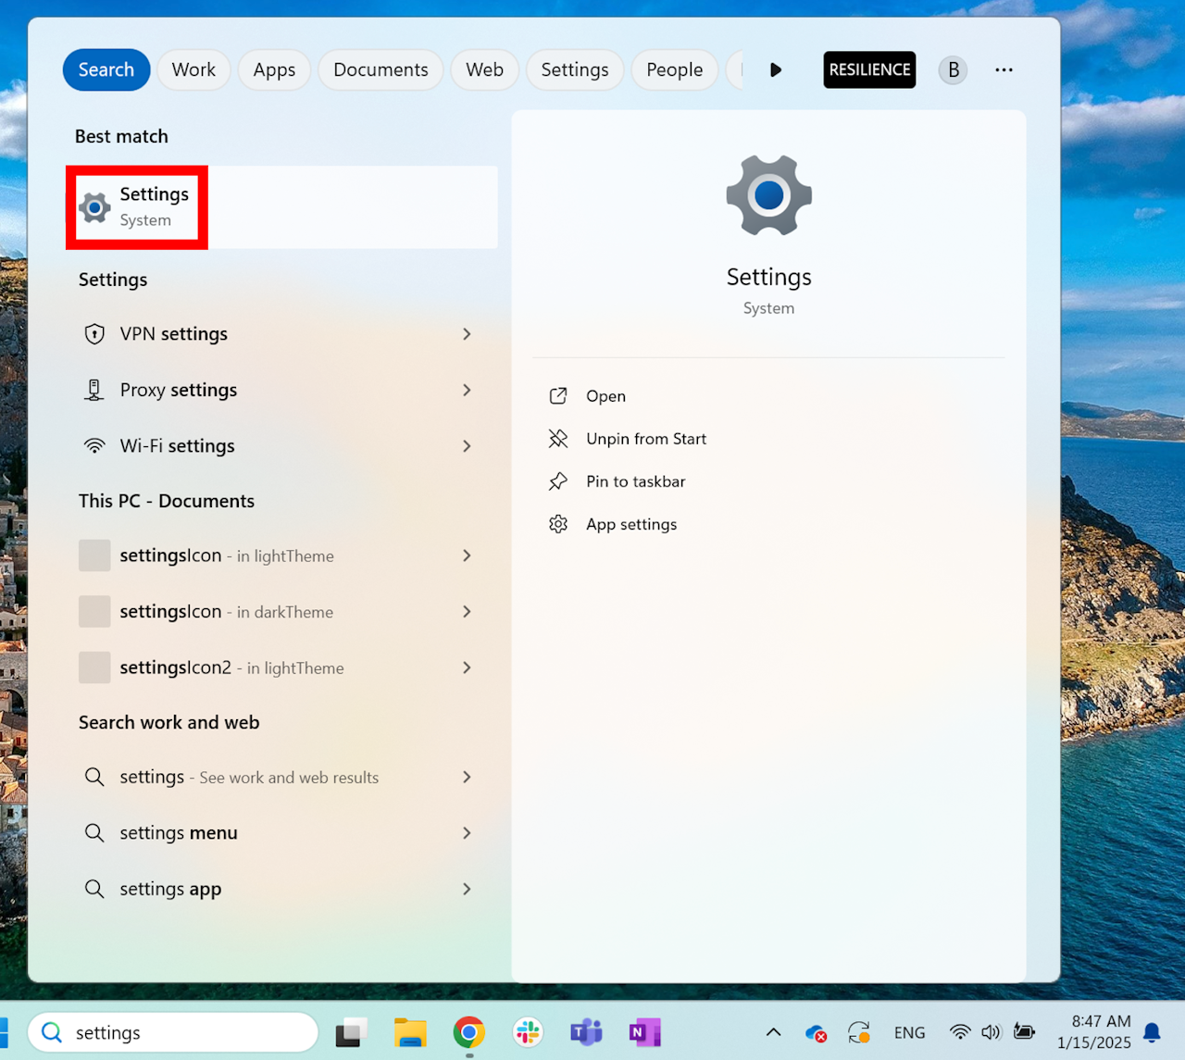This screenshot has width=1185, height=1060.
Task: Click the OneDrive cloud error tray icon
Action: pyautogui.click(x=816, y=1032)
